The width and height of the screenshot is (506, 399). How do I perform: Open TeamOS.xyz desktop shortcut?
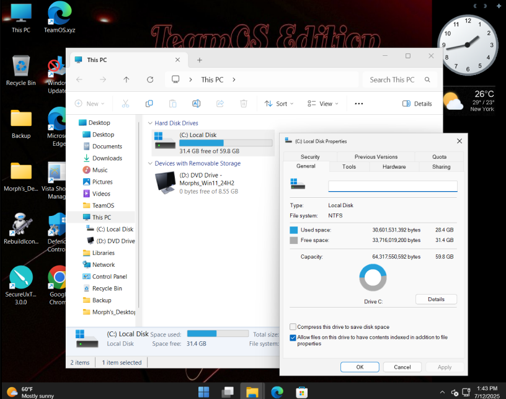pos(60,17)
